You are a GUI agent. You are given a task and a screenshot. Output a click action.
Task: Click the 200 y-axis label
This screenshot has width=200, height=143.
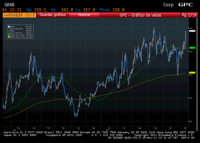click(191, 98)
